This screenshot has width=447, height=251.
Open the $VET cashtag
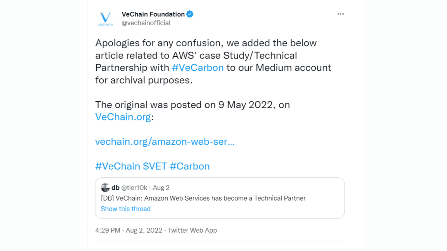point(156,166)
